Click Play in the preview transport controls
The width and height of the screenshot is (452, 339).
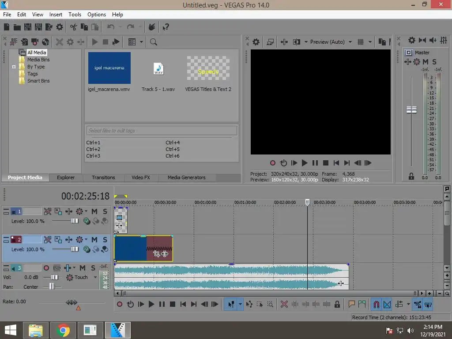[305, 163]
